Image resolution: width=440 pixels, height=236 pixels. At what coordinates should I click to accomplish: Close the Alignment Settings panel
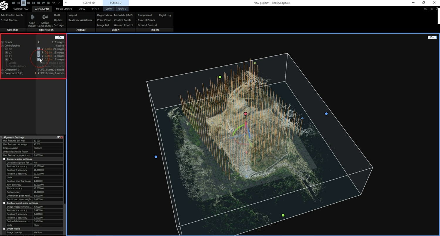pyautogui.click(x=62, y=137)
